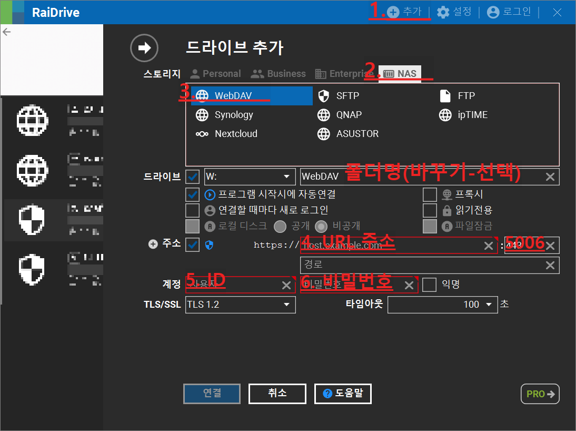The height and width of the screenshot is (431, 576).
Task: Close the RaiDrive window
Action: [557, 13]
